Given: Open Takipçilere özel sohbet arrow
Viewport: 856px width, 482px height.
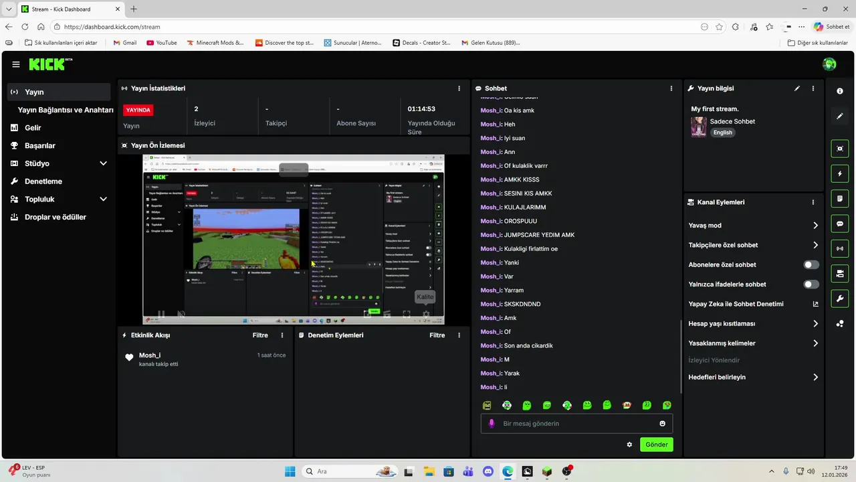Looking at the screenshot, I should 815,245.
